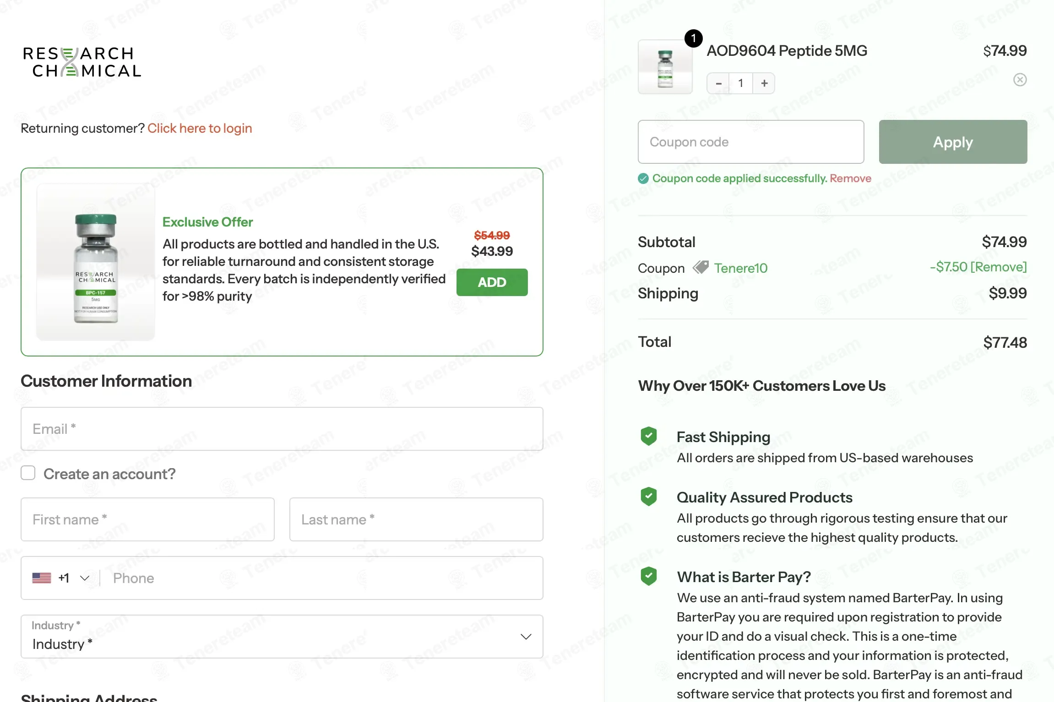Click the Exclusive Offer heading
Viewport: 1054px width, 702px height.
[x=207, y=222]
